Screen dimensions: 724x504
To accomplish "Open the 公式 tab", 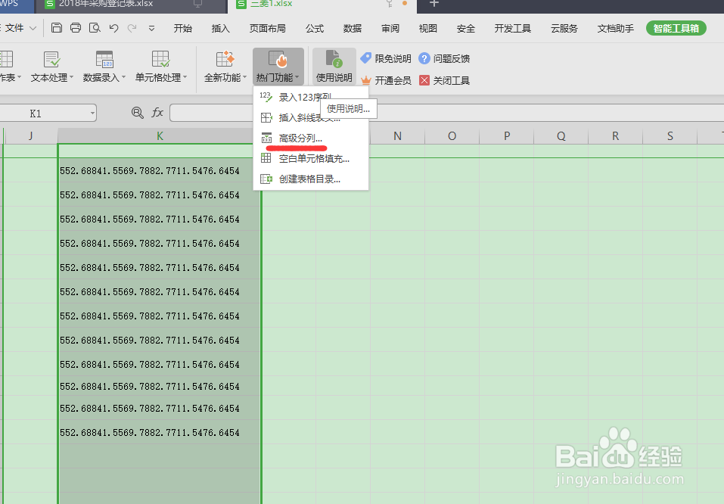I will [315, 28].
